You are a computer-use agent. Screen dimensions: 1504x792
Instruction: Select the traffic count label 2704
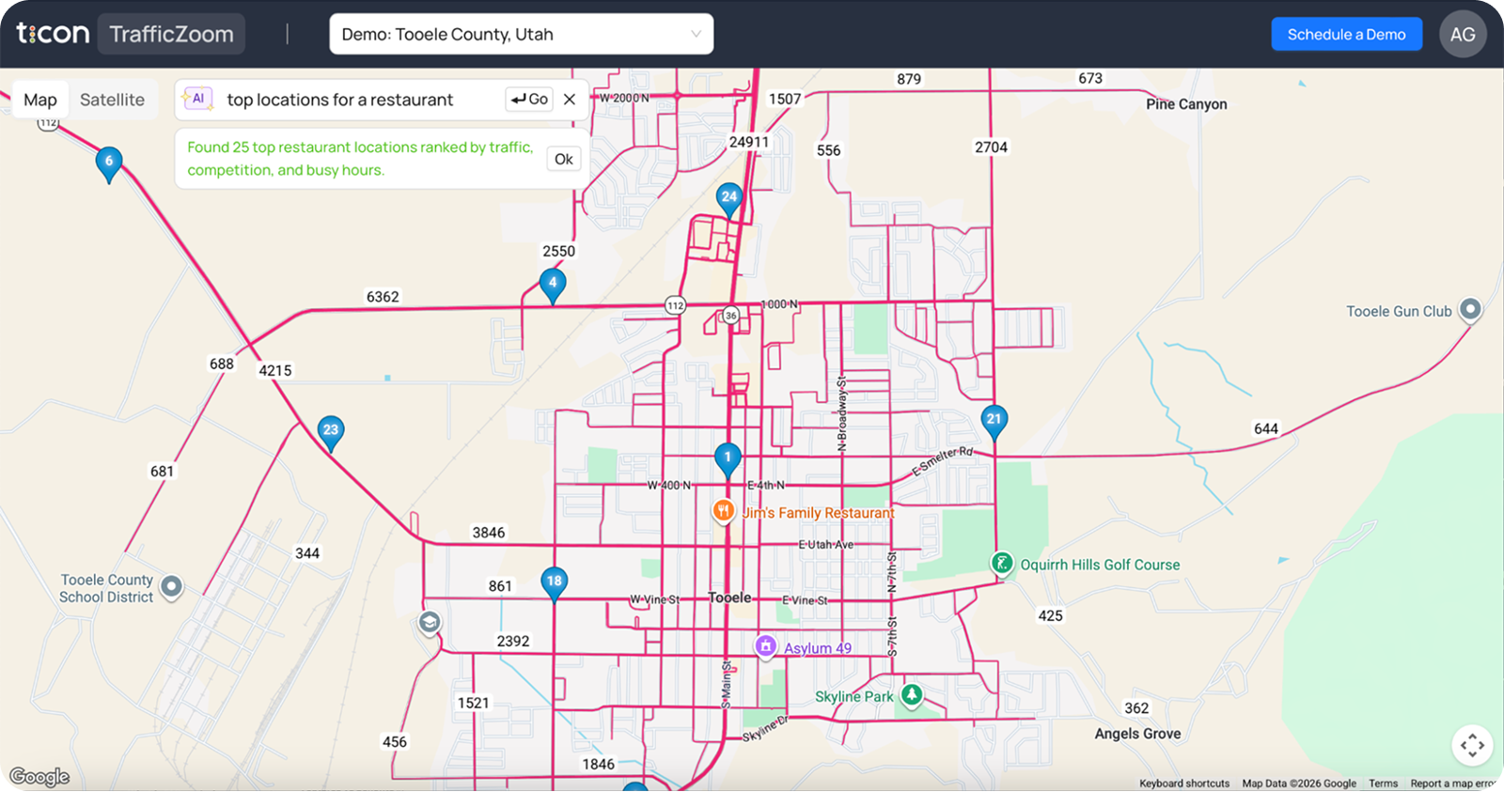pyautogui.click(x=991, y=148)
